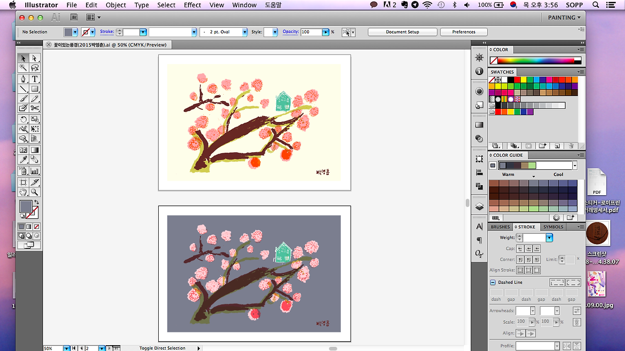Click the Delete Swatch trash icon
The width and height of the screenshot is (625, 351).
click(x=571, y=145)
